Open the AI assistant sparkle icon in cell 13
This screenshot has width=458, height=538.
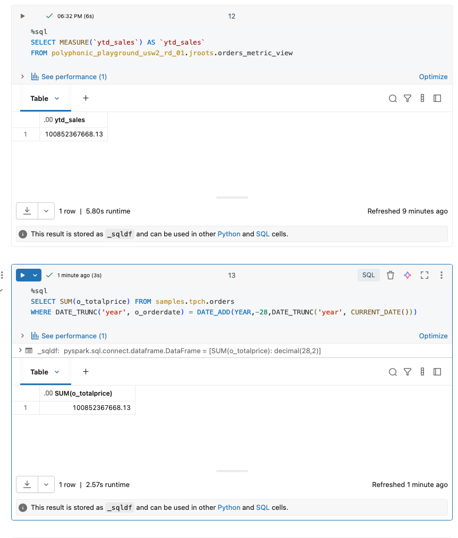pyautogui.click(x=408, y=275)
